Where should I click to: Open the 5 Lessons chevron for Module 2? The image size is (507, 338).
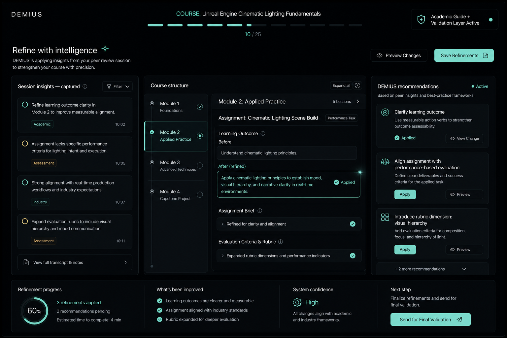coord(358,102)
